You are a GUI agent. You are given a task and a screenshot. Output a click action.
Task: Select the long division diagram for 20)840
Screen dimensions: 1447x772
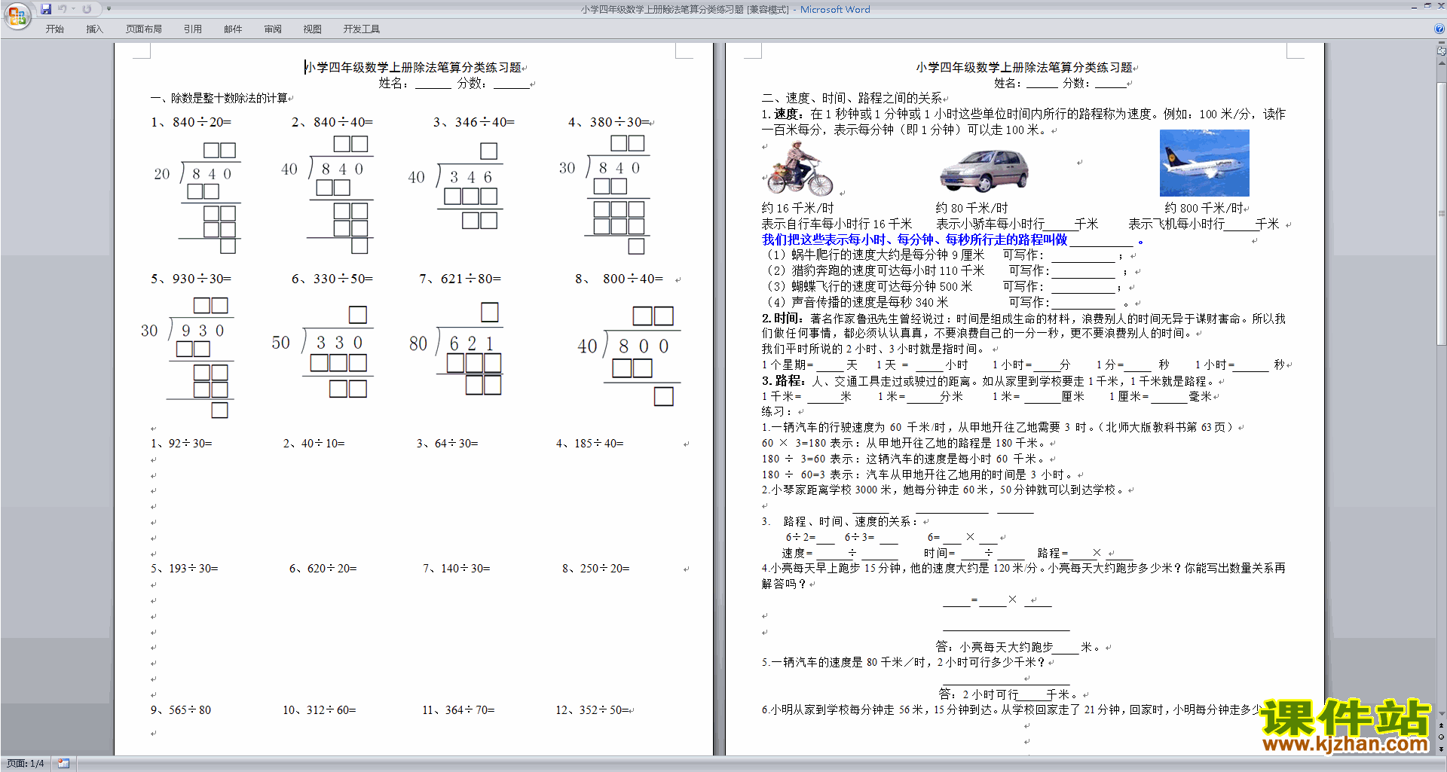tap(197, 197)
